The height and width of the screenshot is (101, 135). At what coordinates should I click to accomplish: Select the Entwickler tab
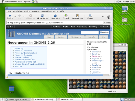tap(92, 37)
